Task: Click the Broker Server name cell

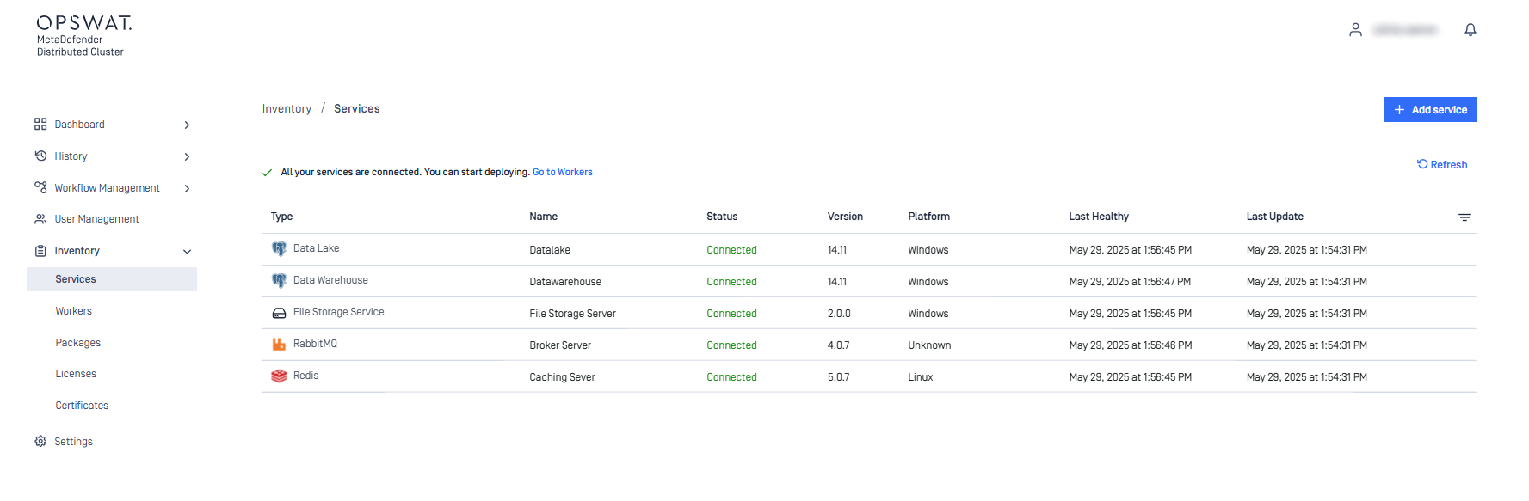Action: [x=560, y=345]
